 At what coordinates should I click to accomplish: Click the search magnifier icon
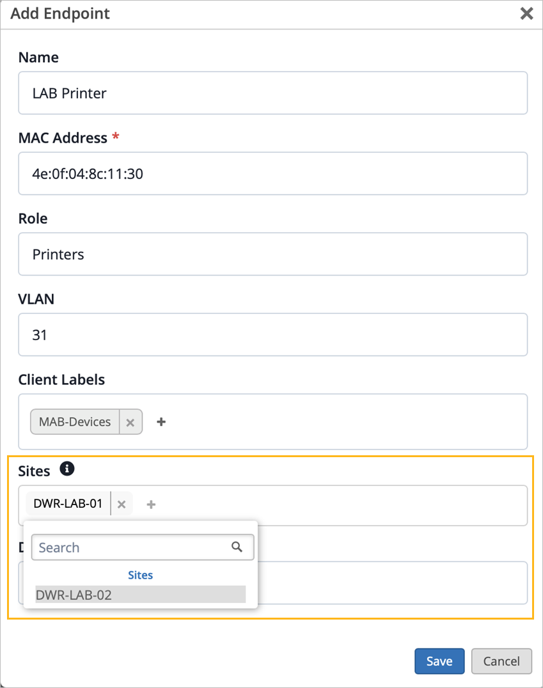[237, 547]
